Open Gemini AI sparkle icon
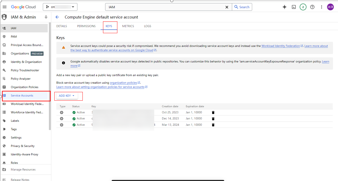338x181 pixels. click(x=285, y=7)
